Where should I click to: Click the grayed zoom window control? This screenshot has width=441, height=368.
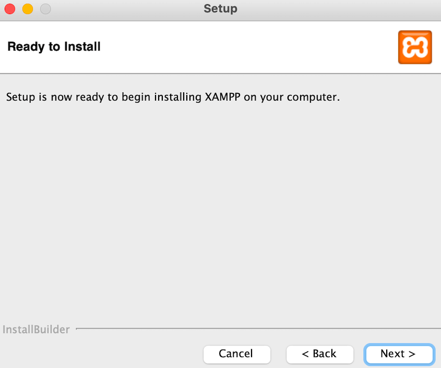45,8
